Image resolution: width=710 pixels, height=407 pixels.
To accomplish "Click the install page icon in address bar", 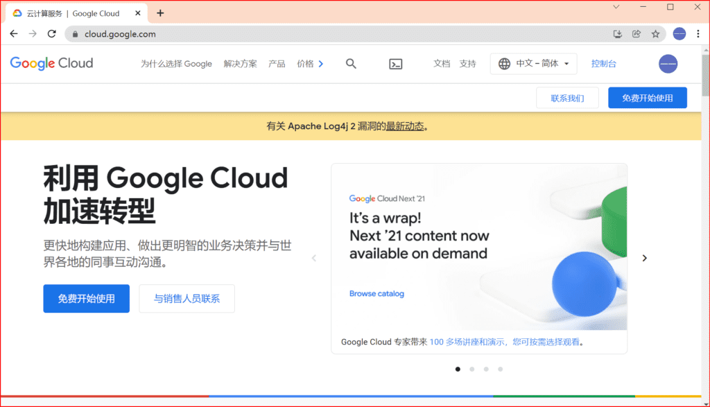I will coord(617,33).
